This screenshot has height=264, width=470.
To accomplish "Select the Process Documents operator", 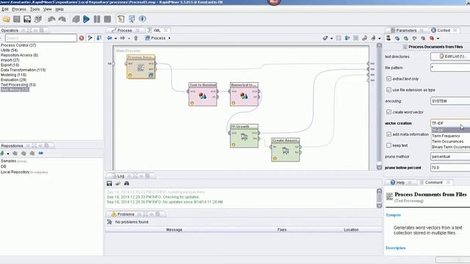I will (x=141, y=67).
